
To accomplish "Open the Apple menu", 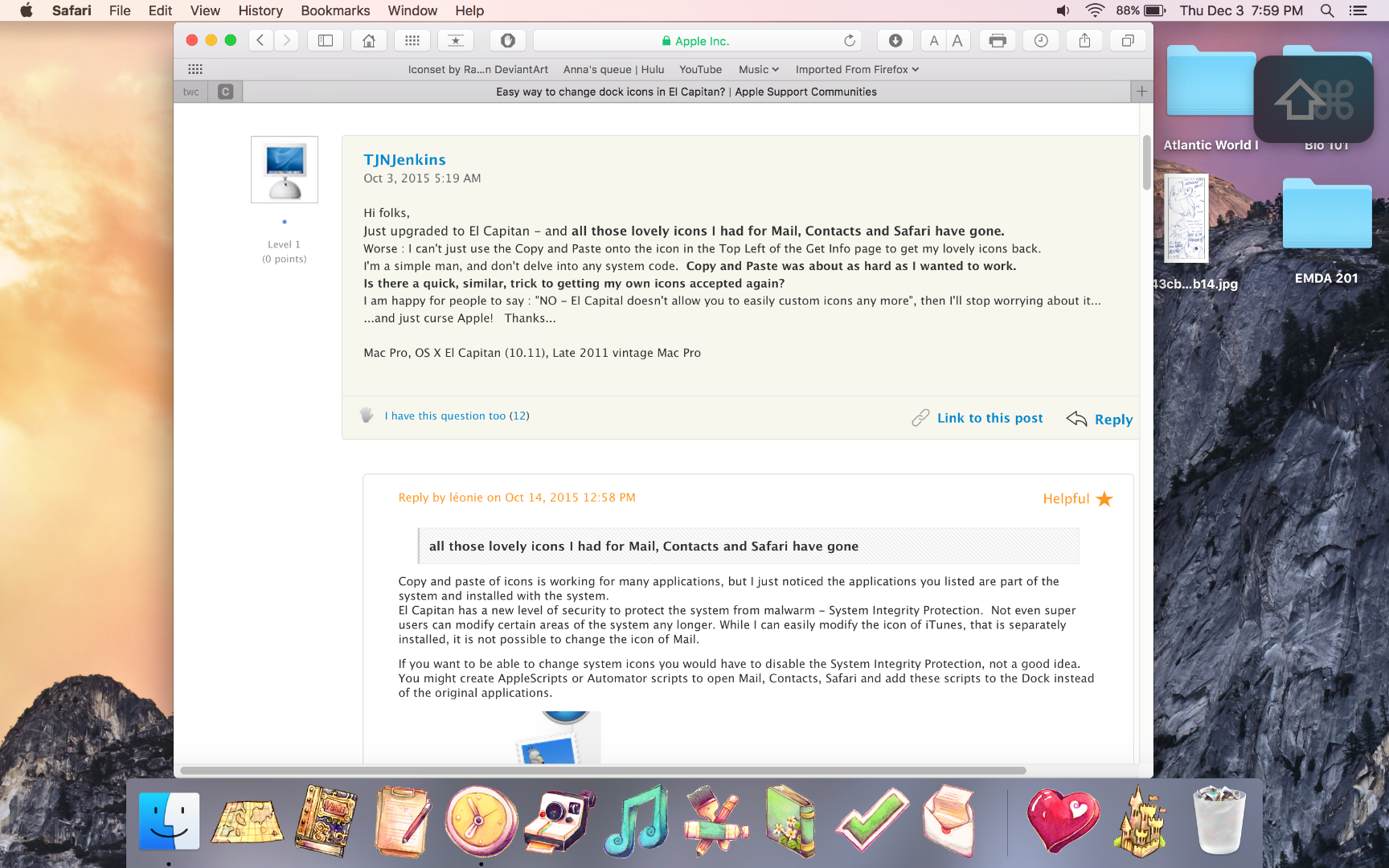I will point(27,10).
